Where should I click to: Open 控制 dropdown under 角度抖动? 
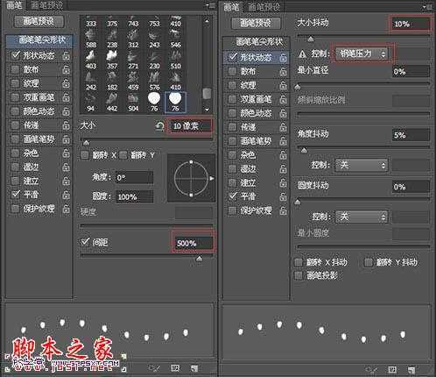[362, 166]
